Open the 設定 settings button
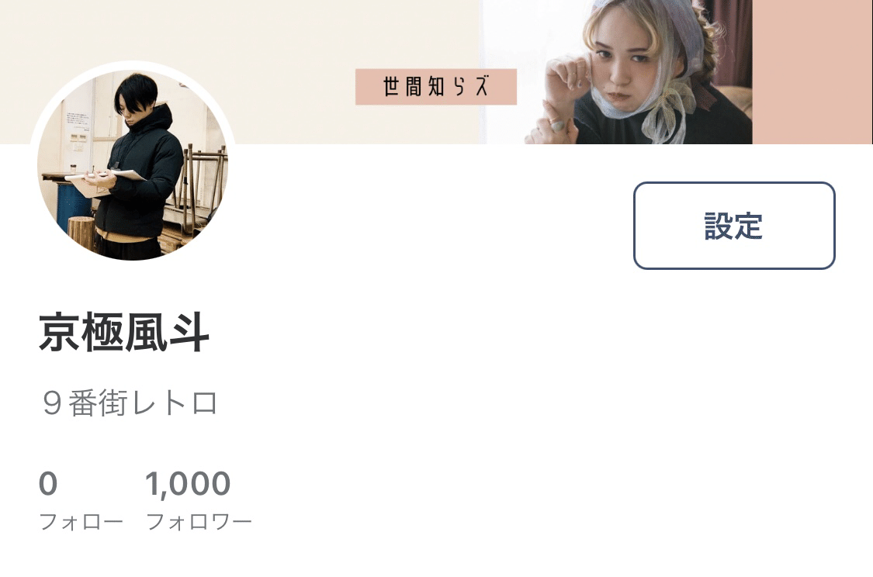 point(734,226)
